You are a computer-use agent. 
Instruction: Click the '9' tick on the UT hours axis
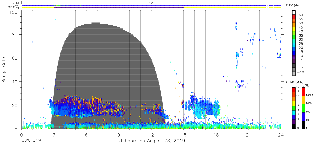coord(119,135)
